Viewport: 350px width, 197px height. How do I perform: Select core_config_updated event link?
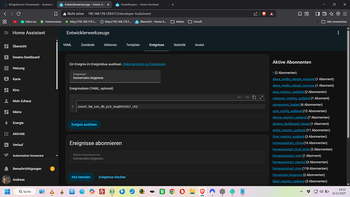(287, 111)
